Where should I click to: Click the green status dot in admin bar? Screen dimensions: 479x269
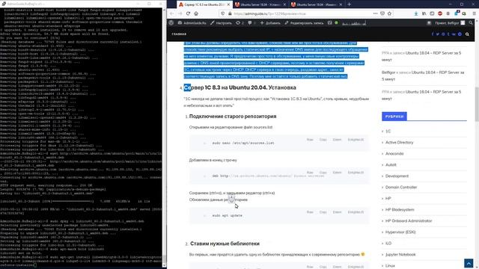pos(336,23)
